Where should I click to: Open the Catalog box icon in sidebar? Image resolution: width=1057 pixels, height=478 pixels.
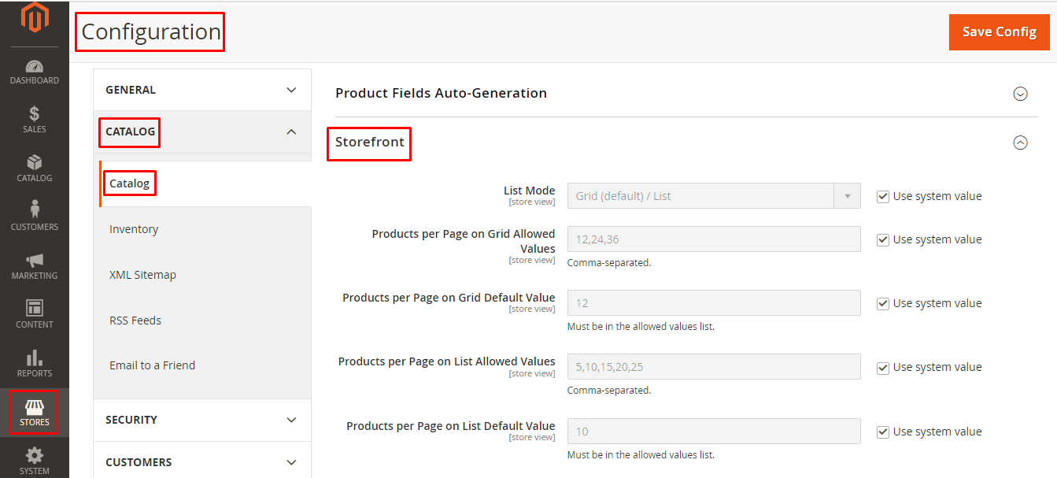[35, 163]
